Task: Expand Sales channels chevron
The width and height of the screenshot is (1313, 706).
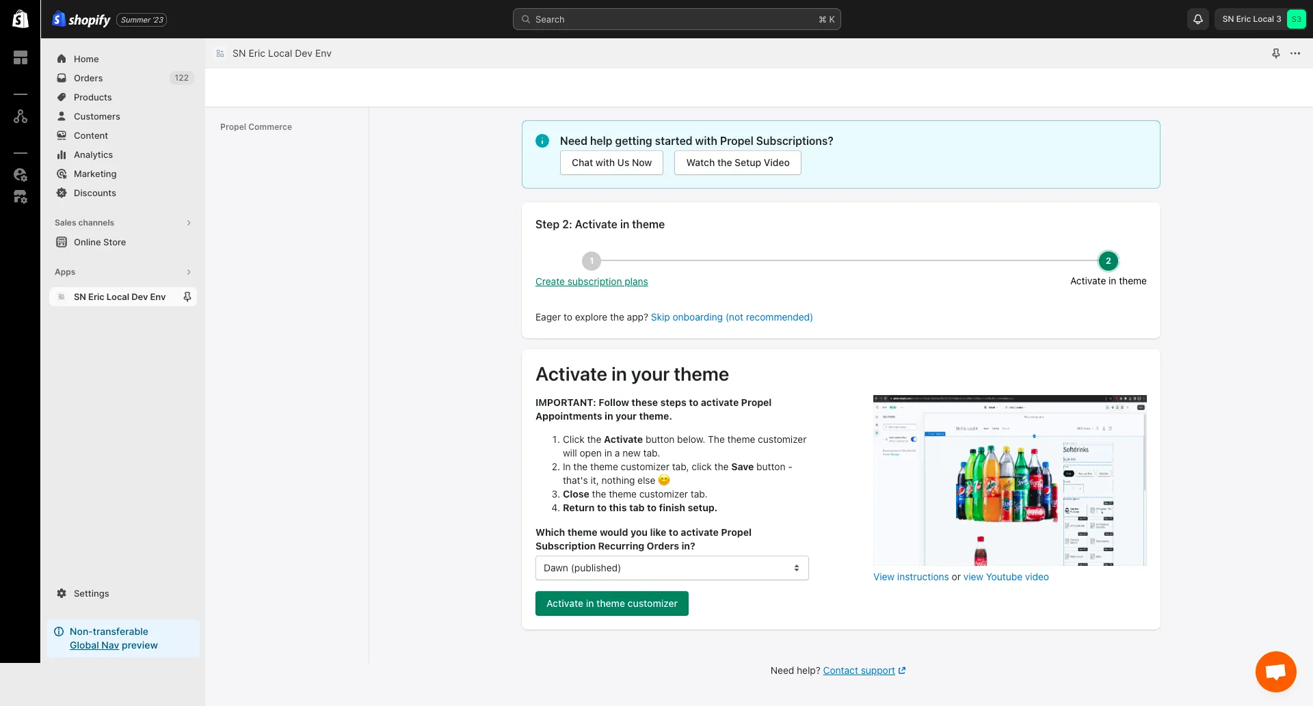Action: [189, 223]
